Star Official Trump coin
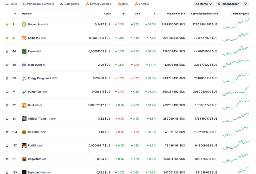Image resolution: width=256 pixels, height=174 pixels. click(x=7, y=119)
